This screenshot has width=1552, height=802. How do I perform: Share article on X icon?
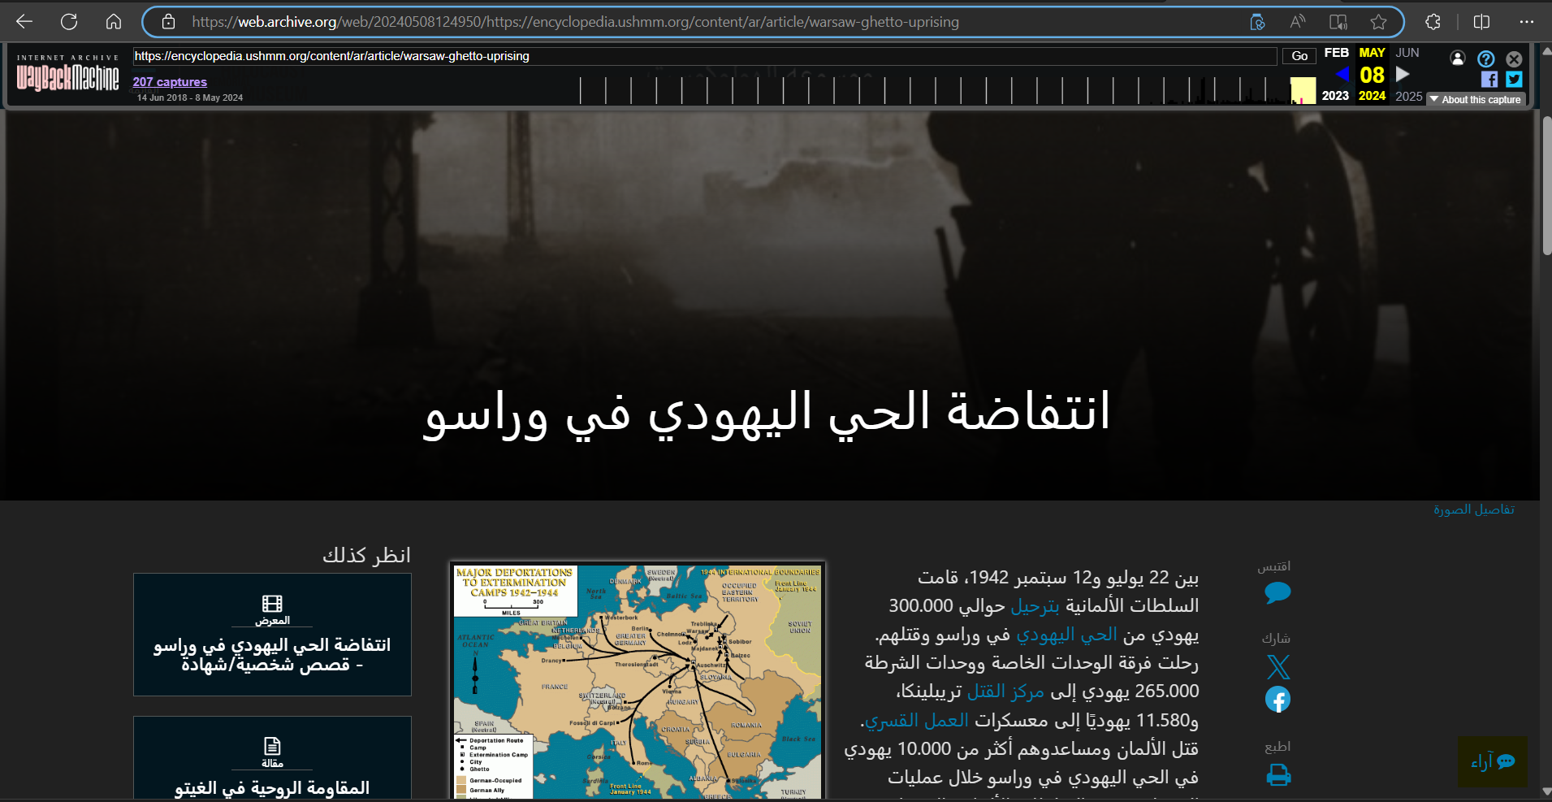pyautogui.click(x=1277, y=667)
